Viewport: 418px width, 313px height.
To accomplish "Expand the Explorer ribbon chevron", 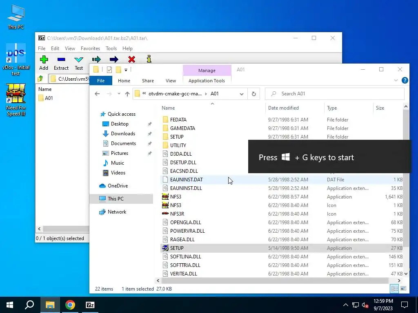I will coord(396,80).
